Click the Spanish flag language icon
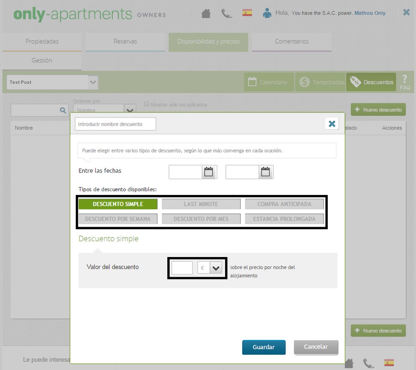This screenshot has height=370, width=416. coord(247,13)
